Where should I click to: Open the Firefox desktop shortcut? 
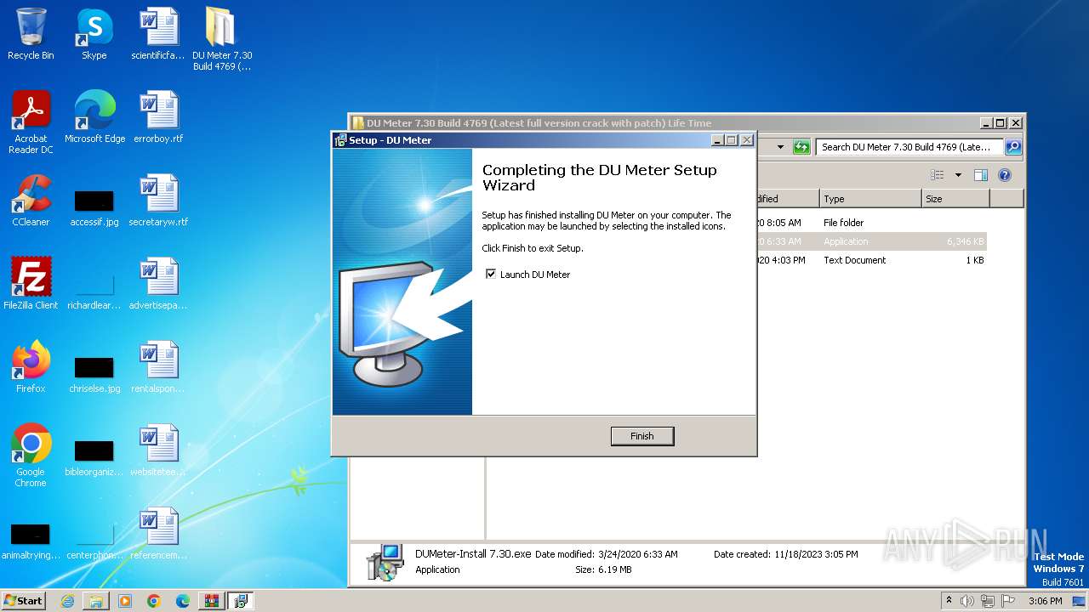coord(31,367)
